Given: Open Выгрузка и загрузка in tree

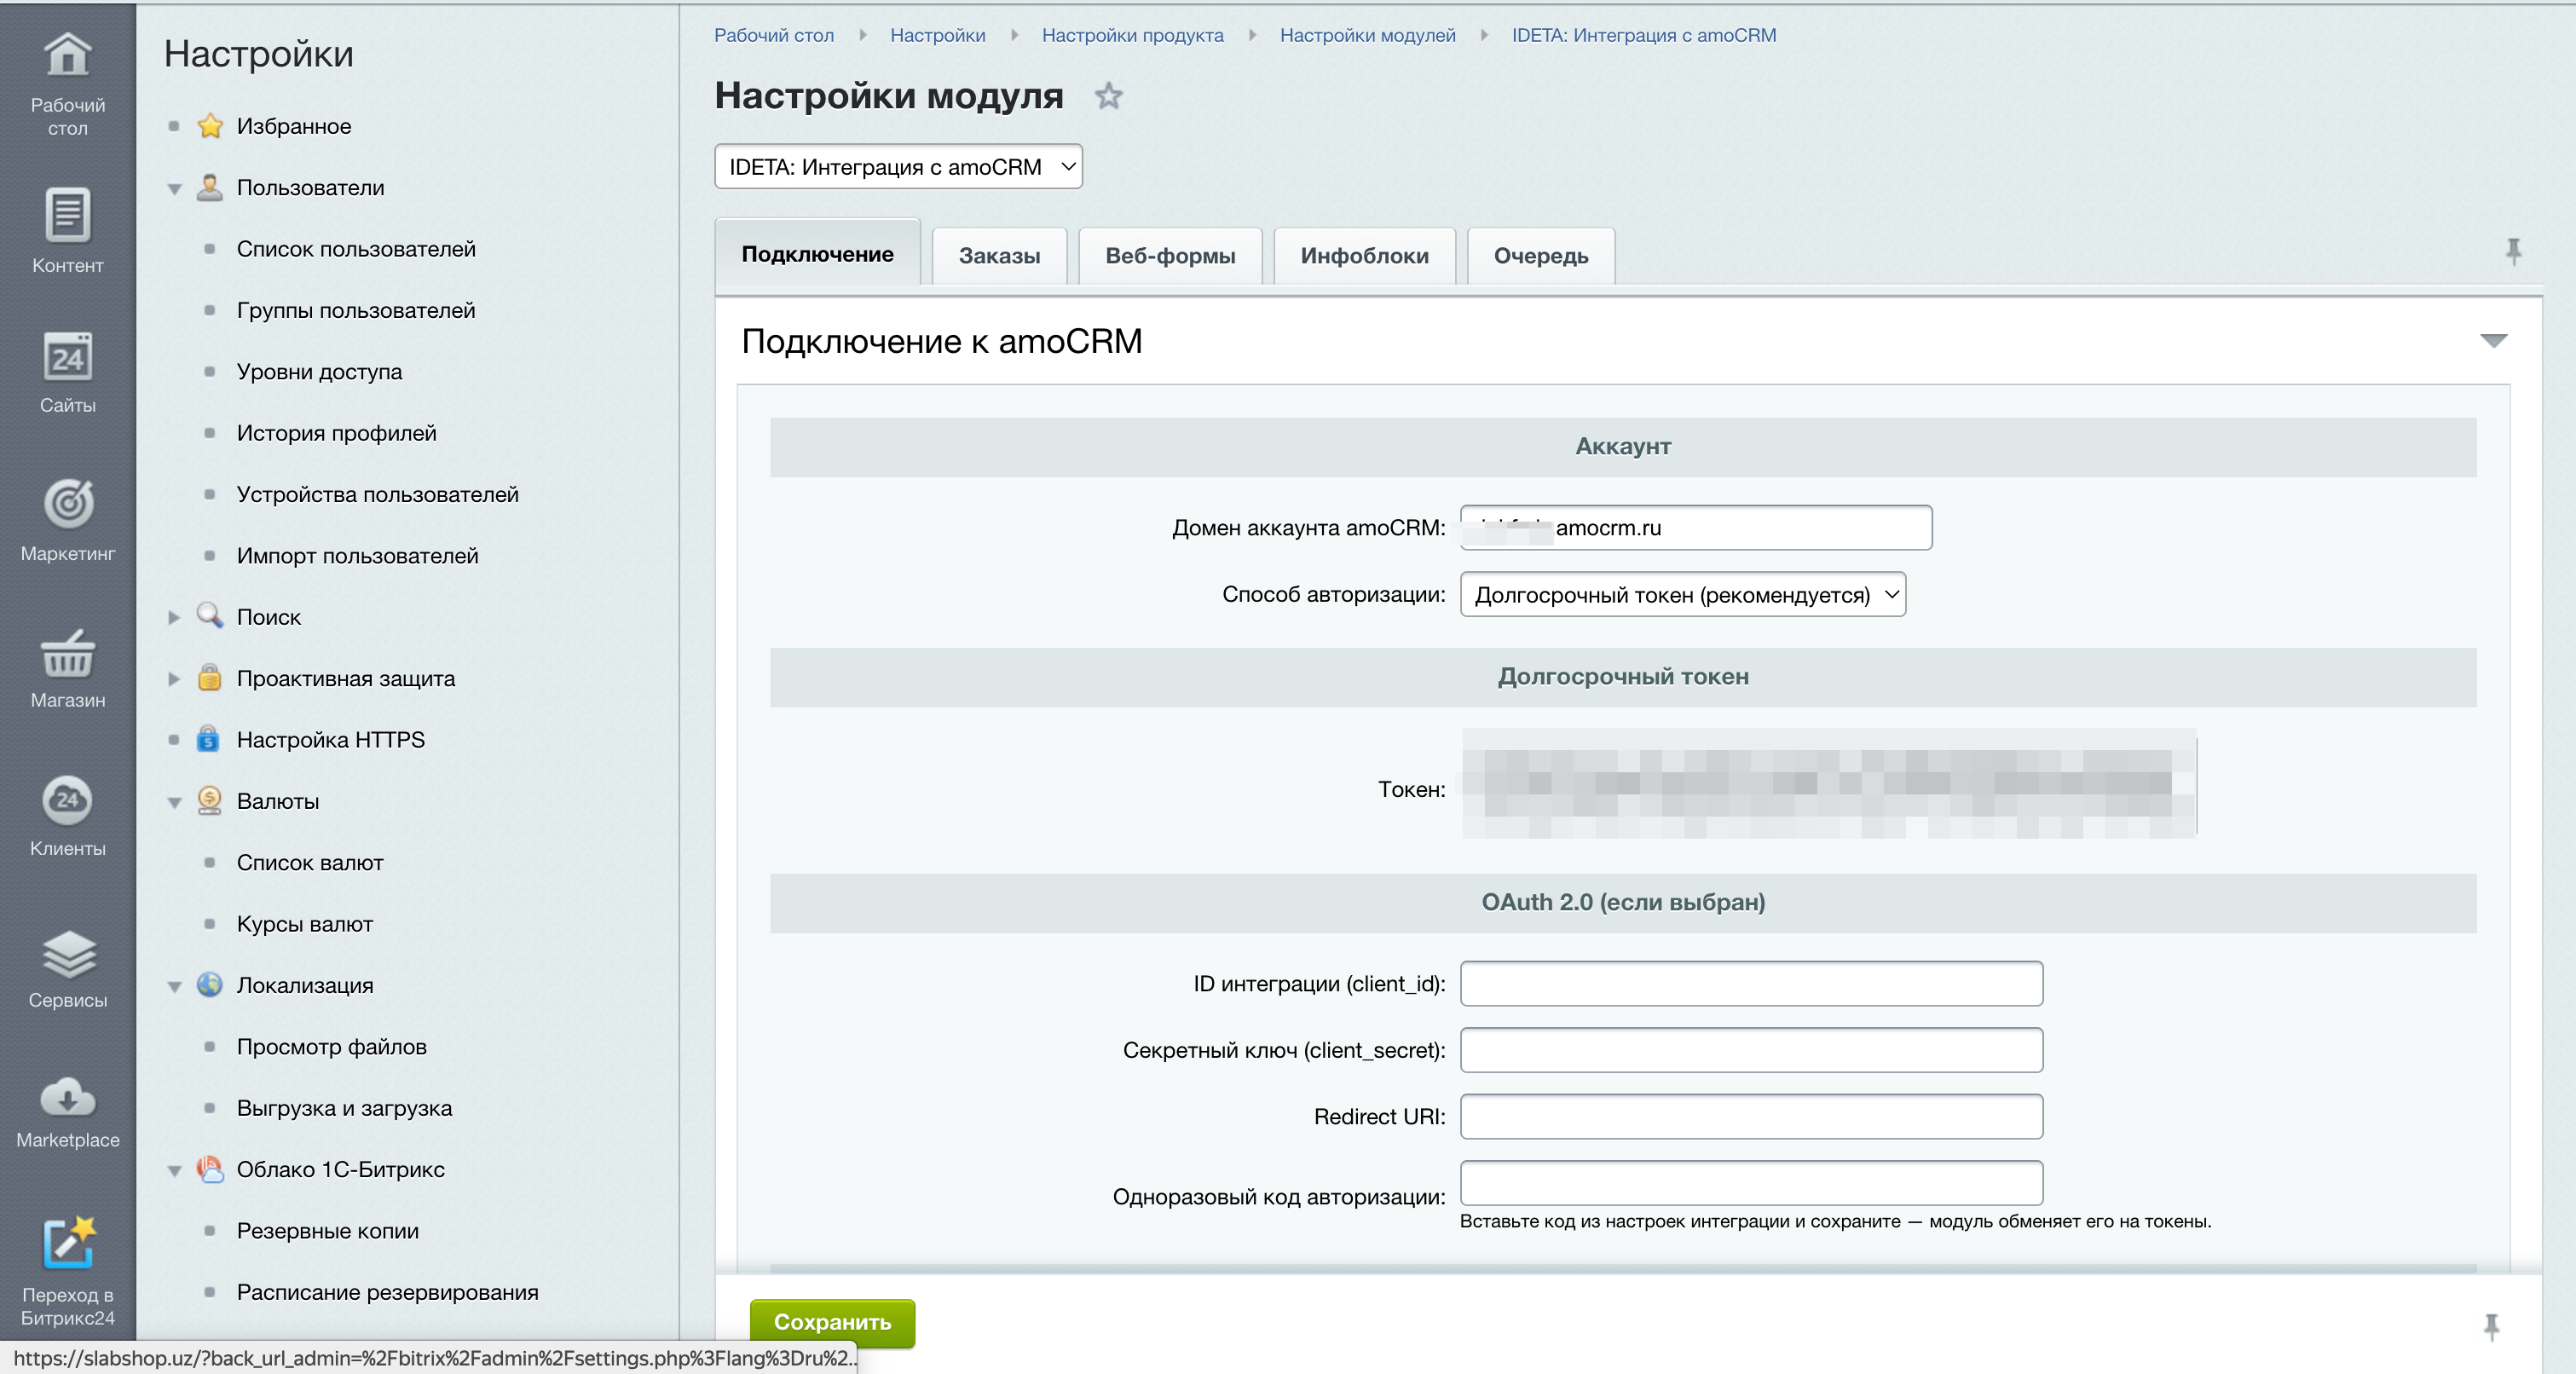Looking at the screenshot, I should (x=344, y=1107).
